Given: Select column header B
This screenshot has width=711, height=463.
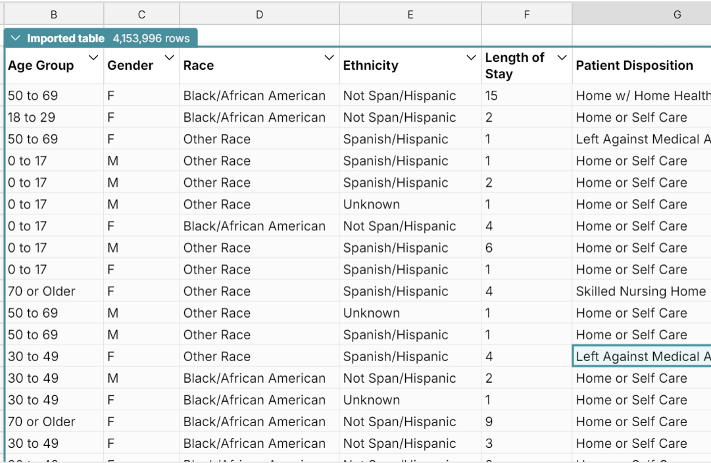Looking at the screenshot, I should [53, 13].
